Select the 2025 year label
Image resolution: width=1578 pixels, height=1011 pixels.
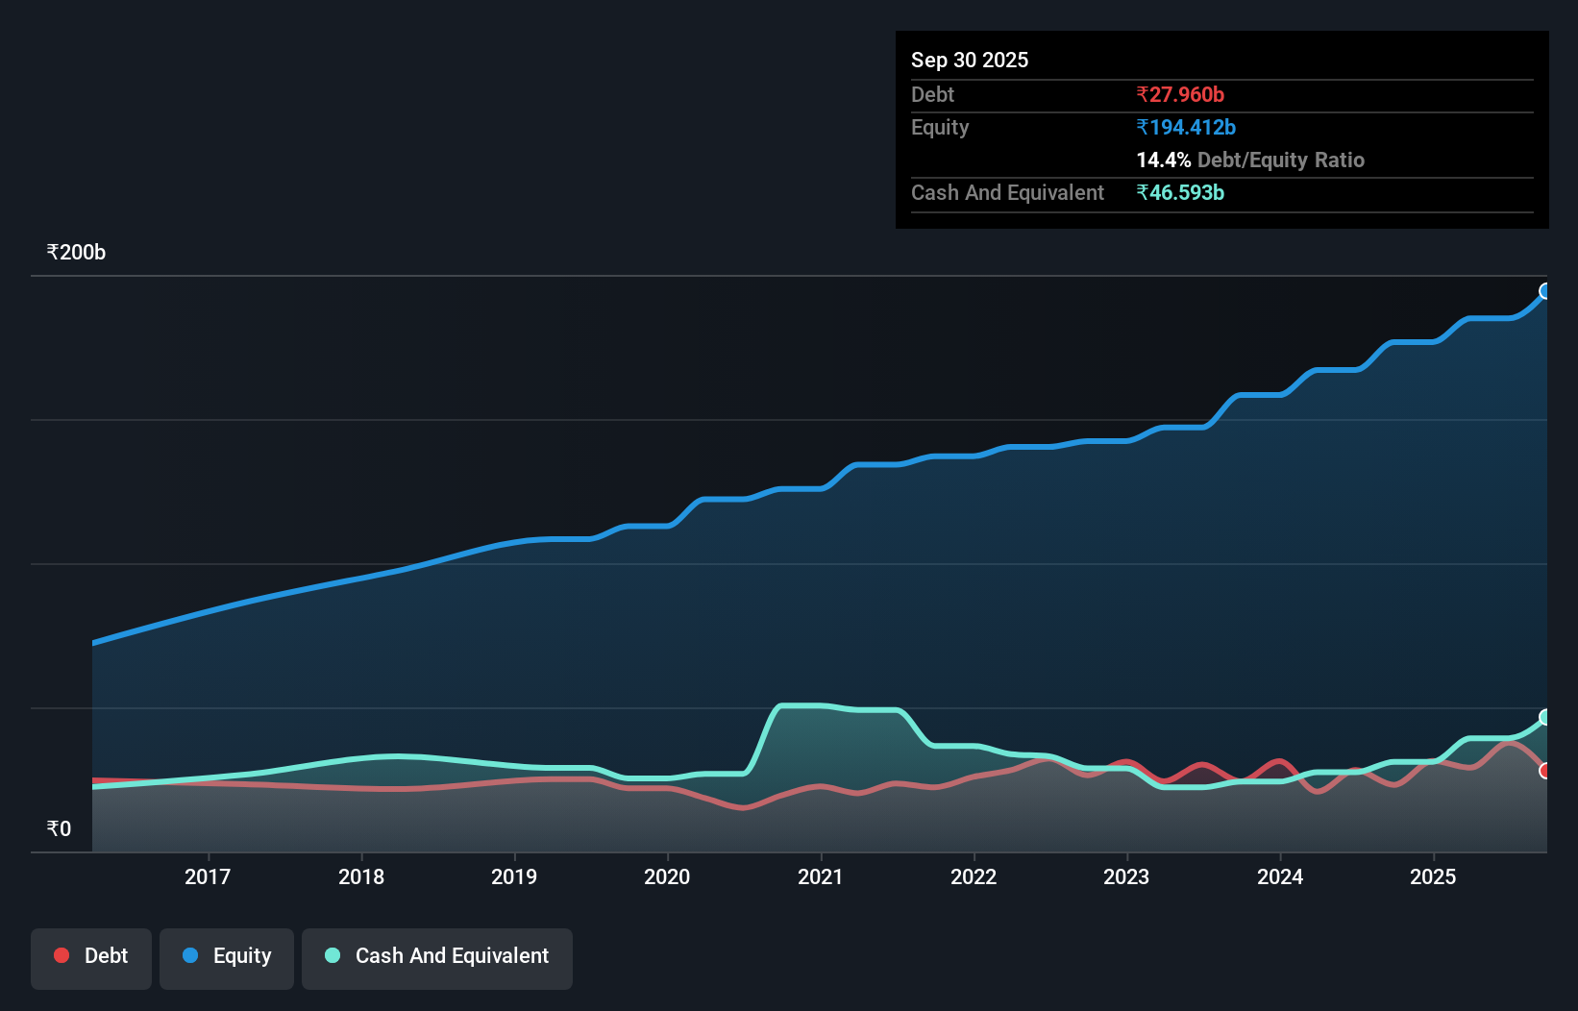pyautogui.click(x=1433, y=876)
